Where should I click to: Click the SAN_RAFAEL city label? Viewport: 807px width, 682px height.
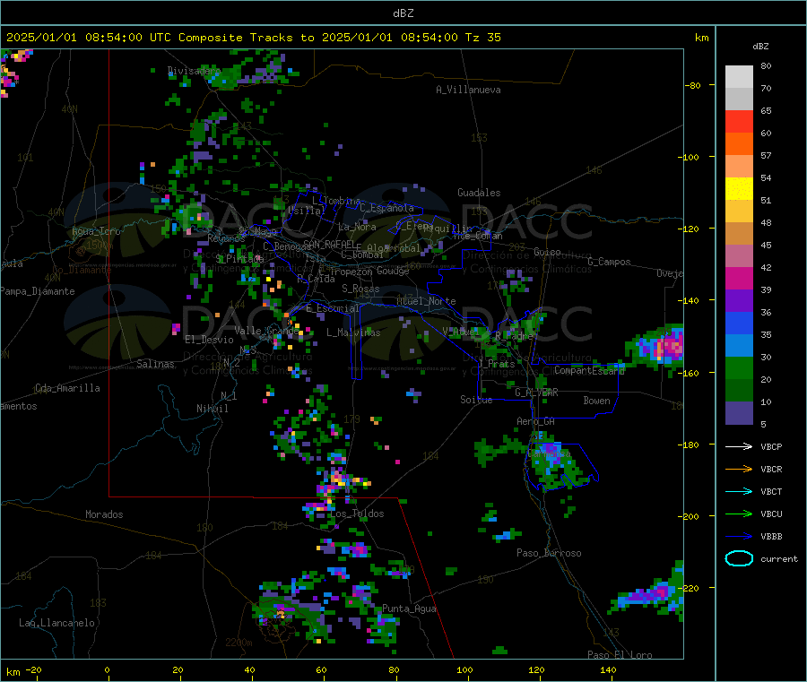coord(329,244)
